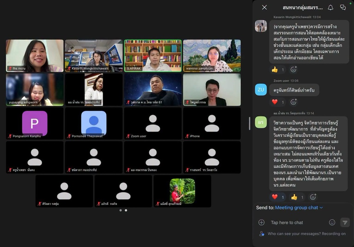Tap the participant photo with banana leaves
This screenshot has width=354, height=247.
[x=182, y=191]
